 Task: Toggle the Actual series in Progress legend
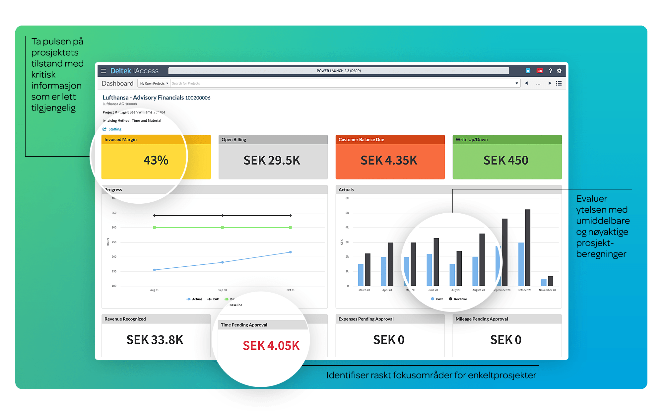tap(194, 299)
